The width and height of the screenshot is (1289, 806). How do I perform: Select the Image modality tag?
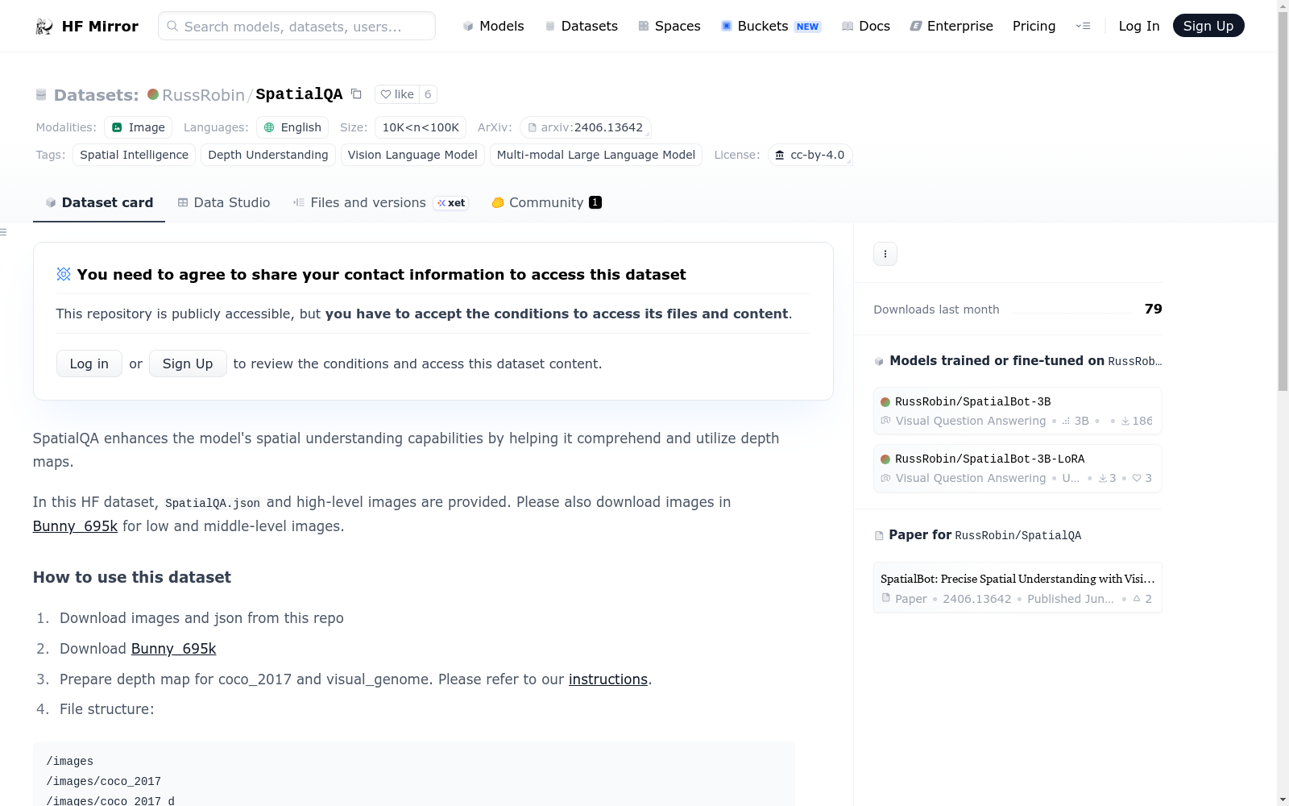tap(138, 127)
